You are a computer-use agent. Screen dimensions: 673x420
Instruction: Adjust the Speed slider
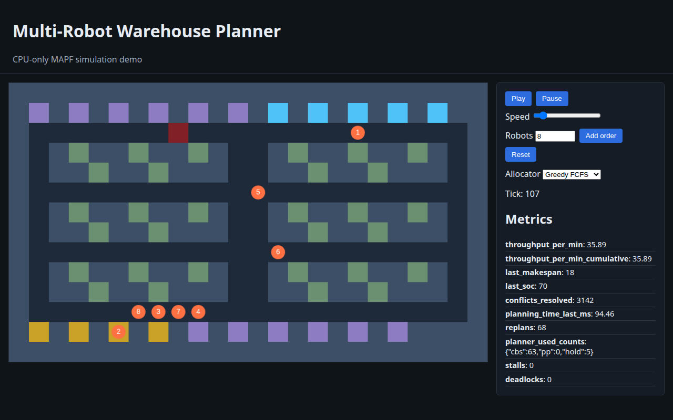[x=567, y=115]
